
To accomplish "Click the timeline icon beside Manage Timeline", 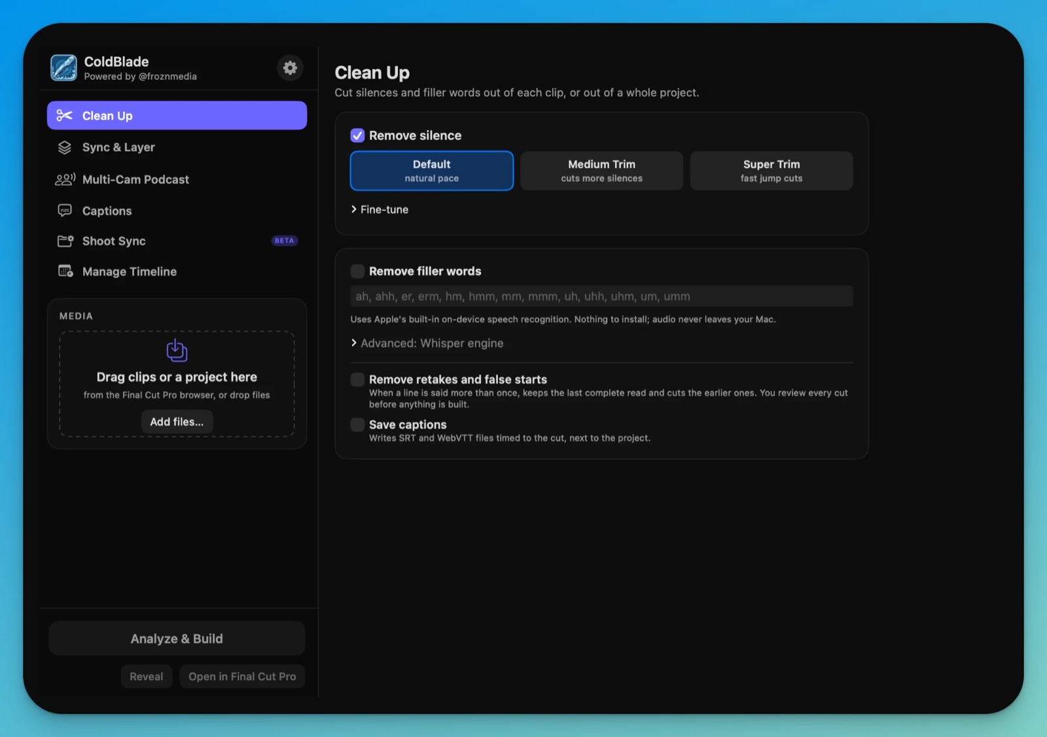I will pos(65,271).
